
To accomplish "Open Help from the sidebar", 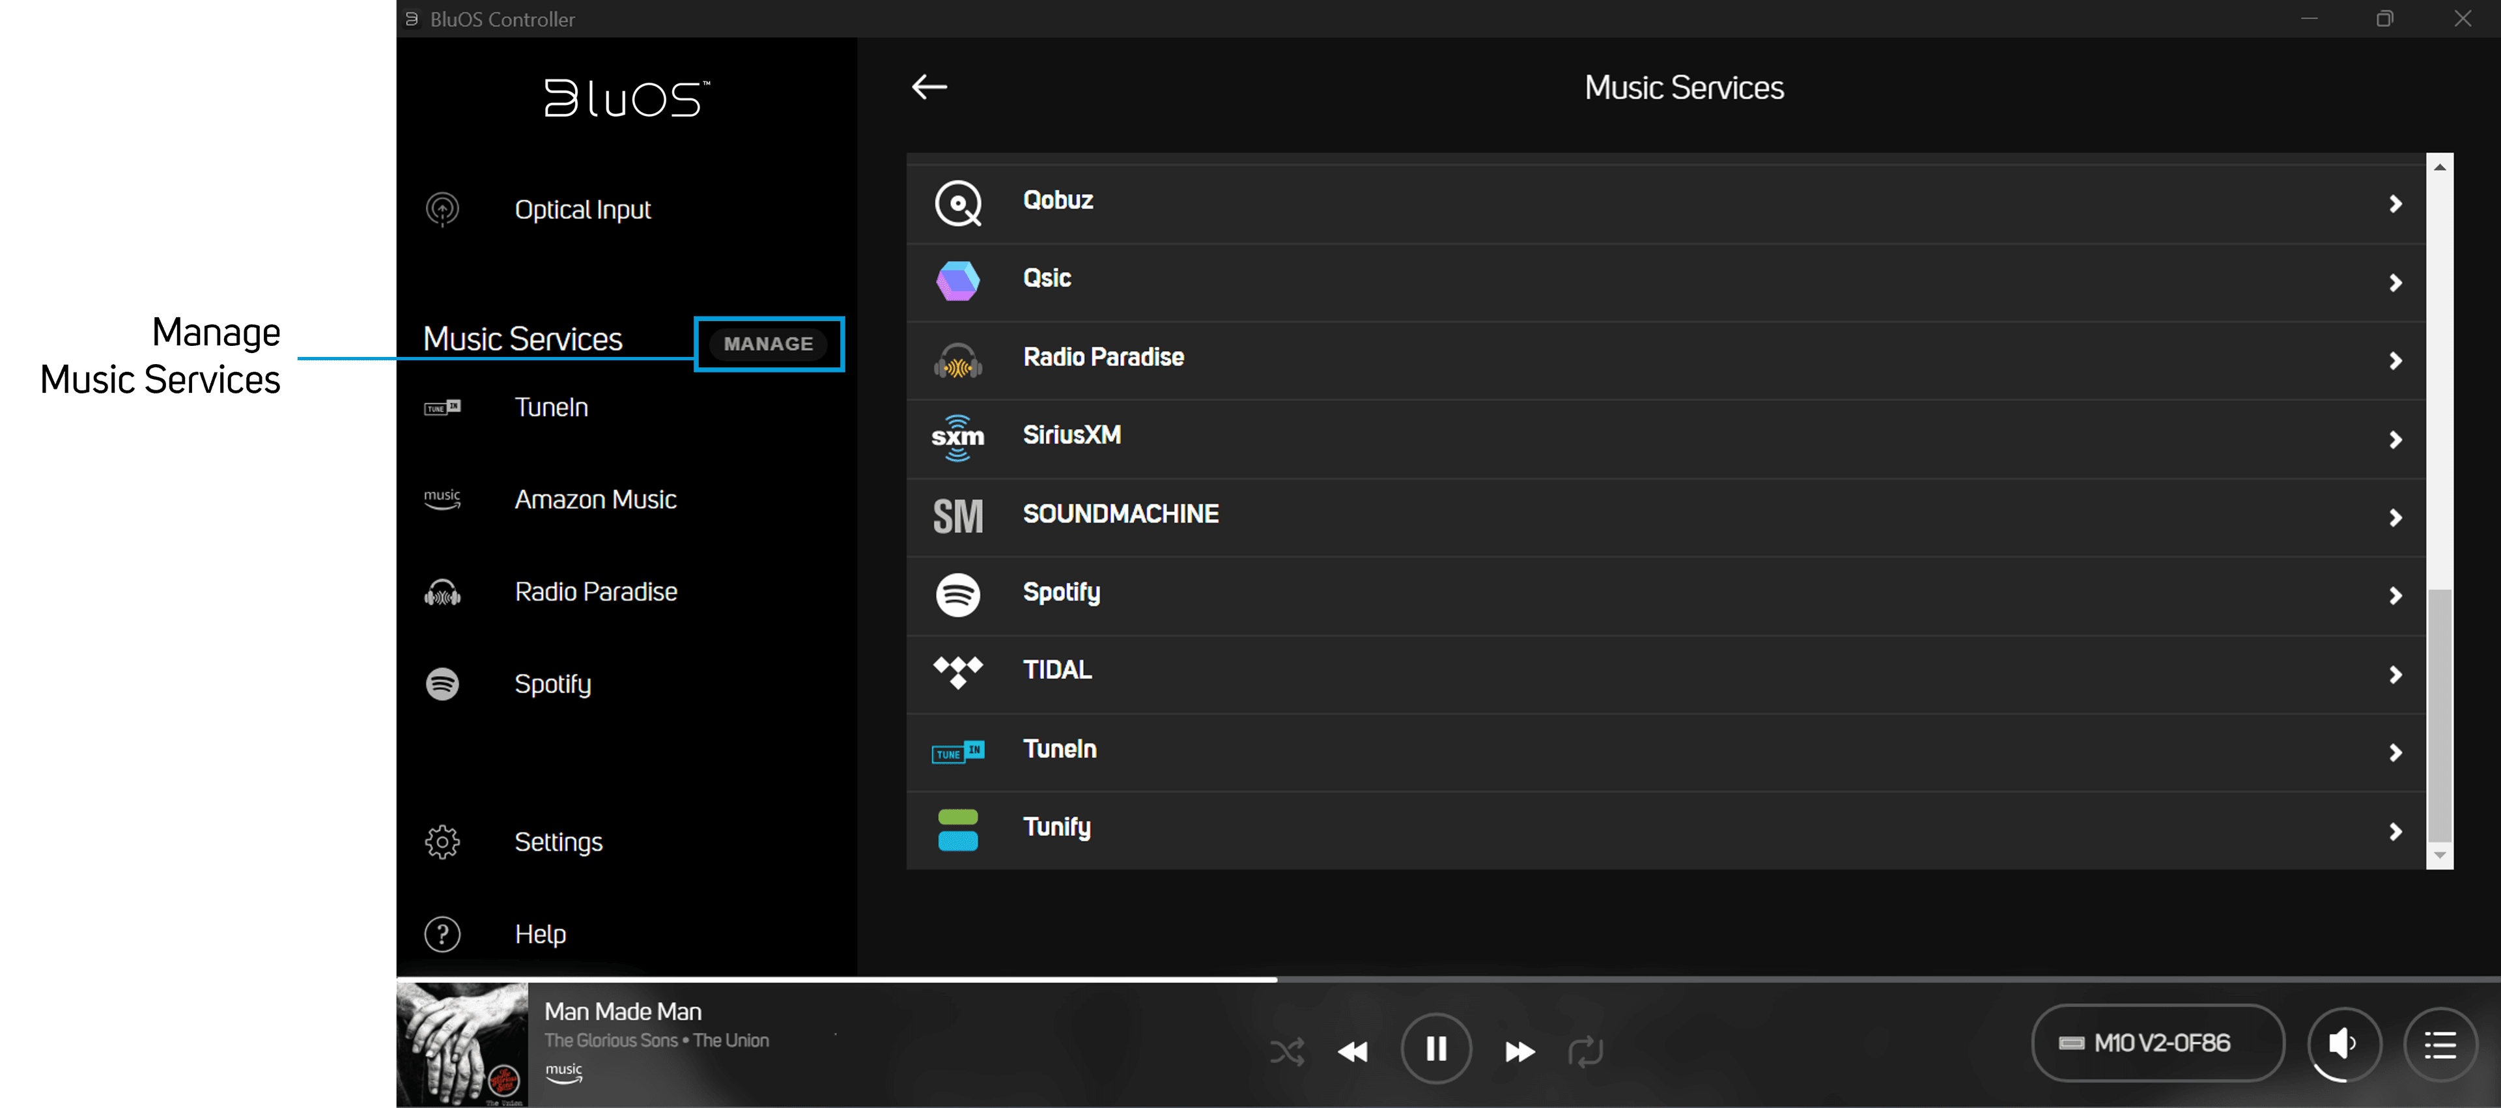I will (540, 934).
